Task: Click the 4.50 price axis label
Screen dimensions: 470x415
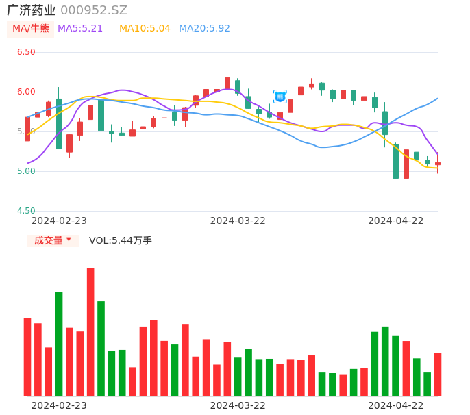Action: pos(26,211)
